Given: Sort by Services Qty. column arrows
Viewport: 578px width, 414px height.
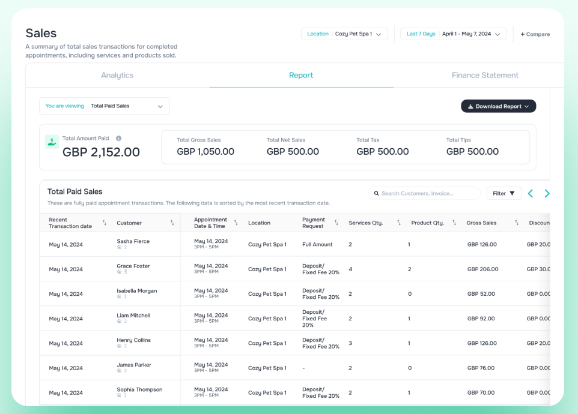Looking at the screenshot, I should point(399,223).
